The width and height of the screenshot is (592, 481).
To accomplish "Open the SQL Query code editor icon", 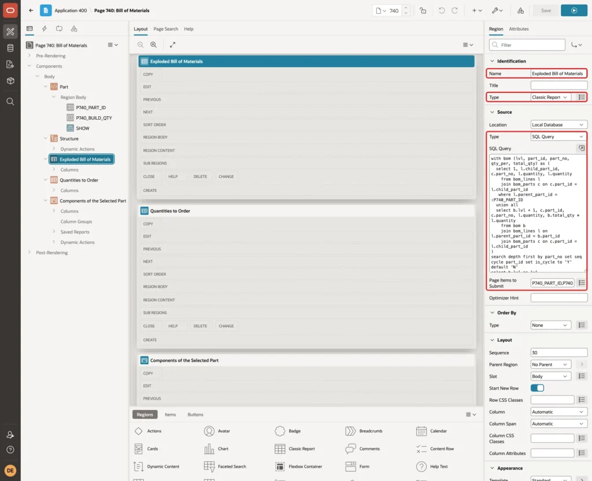I will (582, 148).
